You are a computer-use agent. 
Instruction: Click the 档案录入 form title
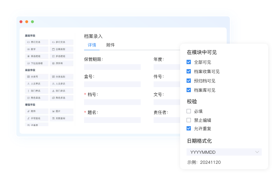coord(93,36)
